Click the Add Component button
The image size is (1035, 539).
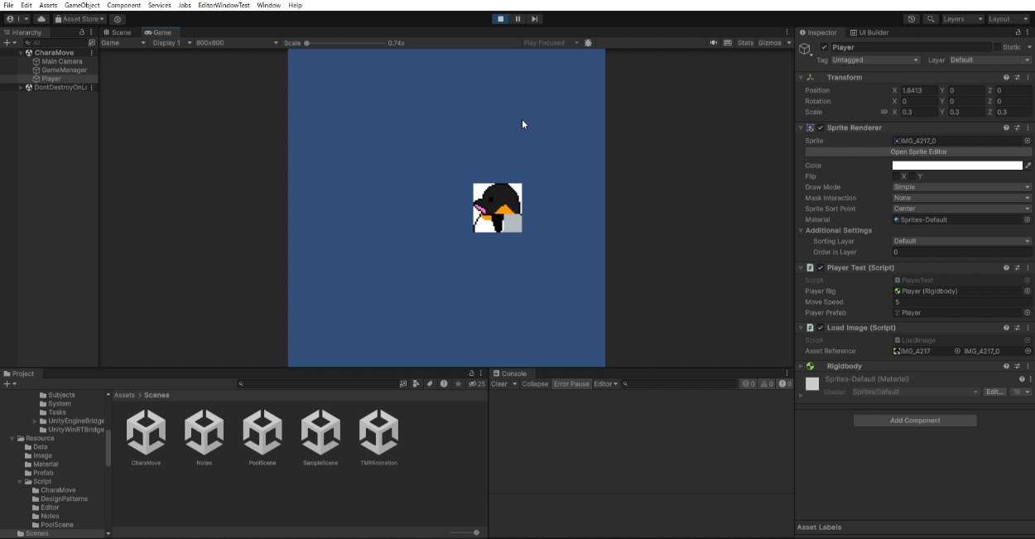coord(915,421)
